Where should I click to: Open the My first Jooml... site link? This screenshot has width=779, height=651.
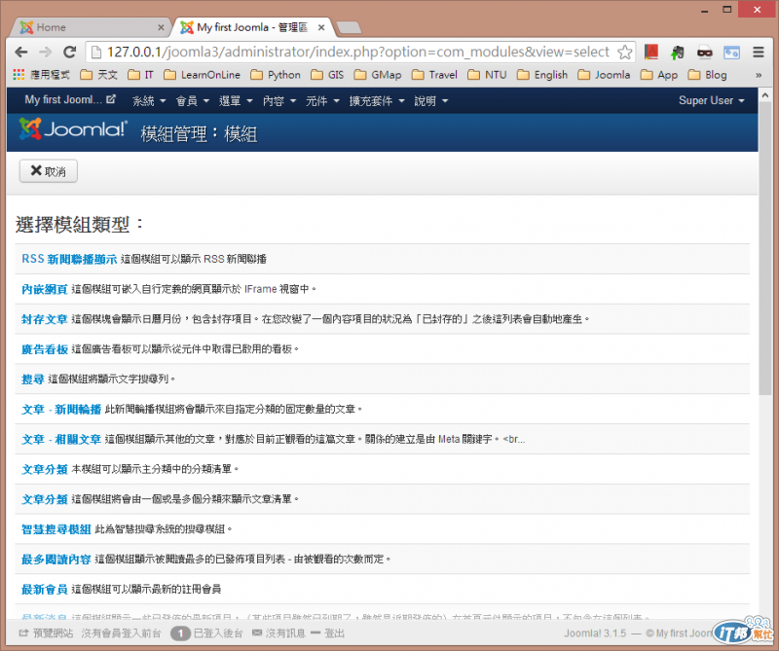(70, 100)
